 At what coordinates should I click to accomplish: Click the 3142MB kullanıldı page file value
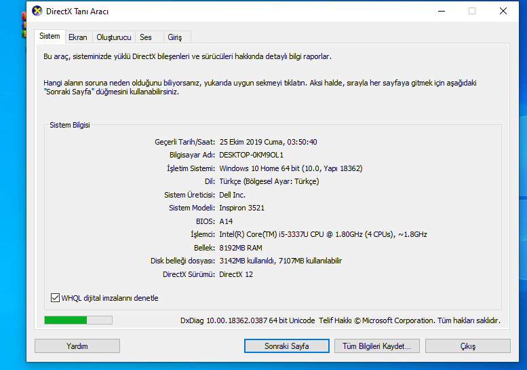(x=281, y=261)
